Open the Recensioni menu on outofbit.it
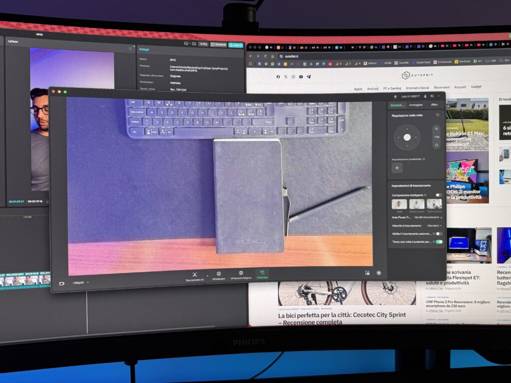The image size is (511, 383). click(442, 86)
